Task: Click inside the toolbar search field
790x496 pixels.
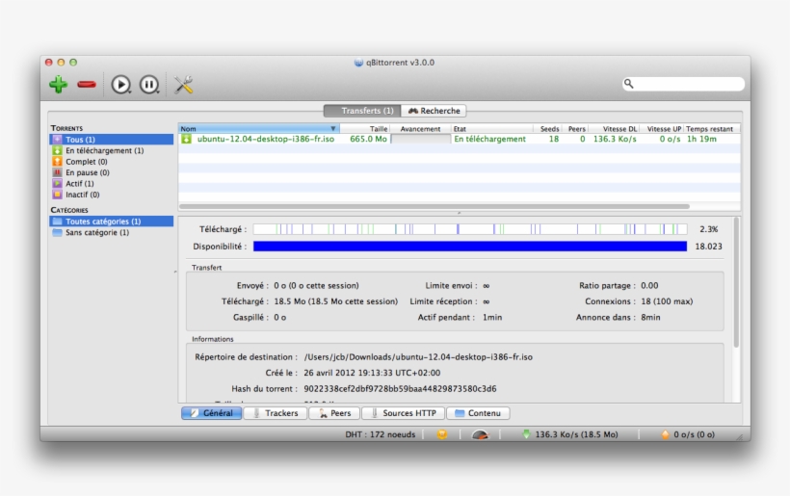Action: coord(683,84)
